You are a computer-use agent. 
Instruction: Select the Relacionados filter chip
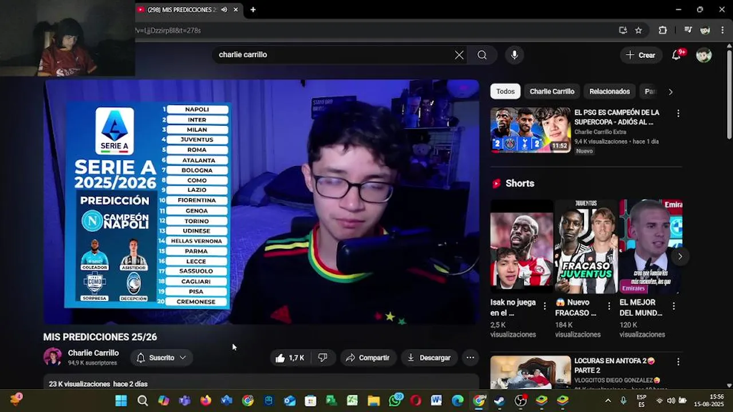pyautogui.click(x=609, y=92)
